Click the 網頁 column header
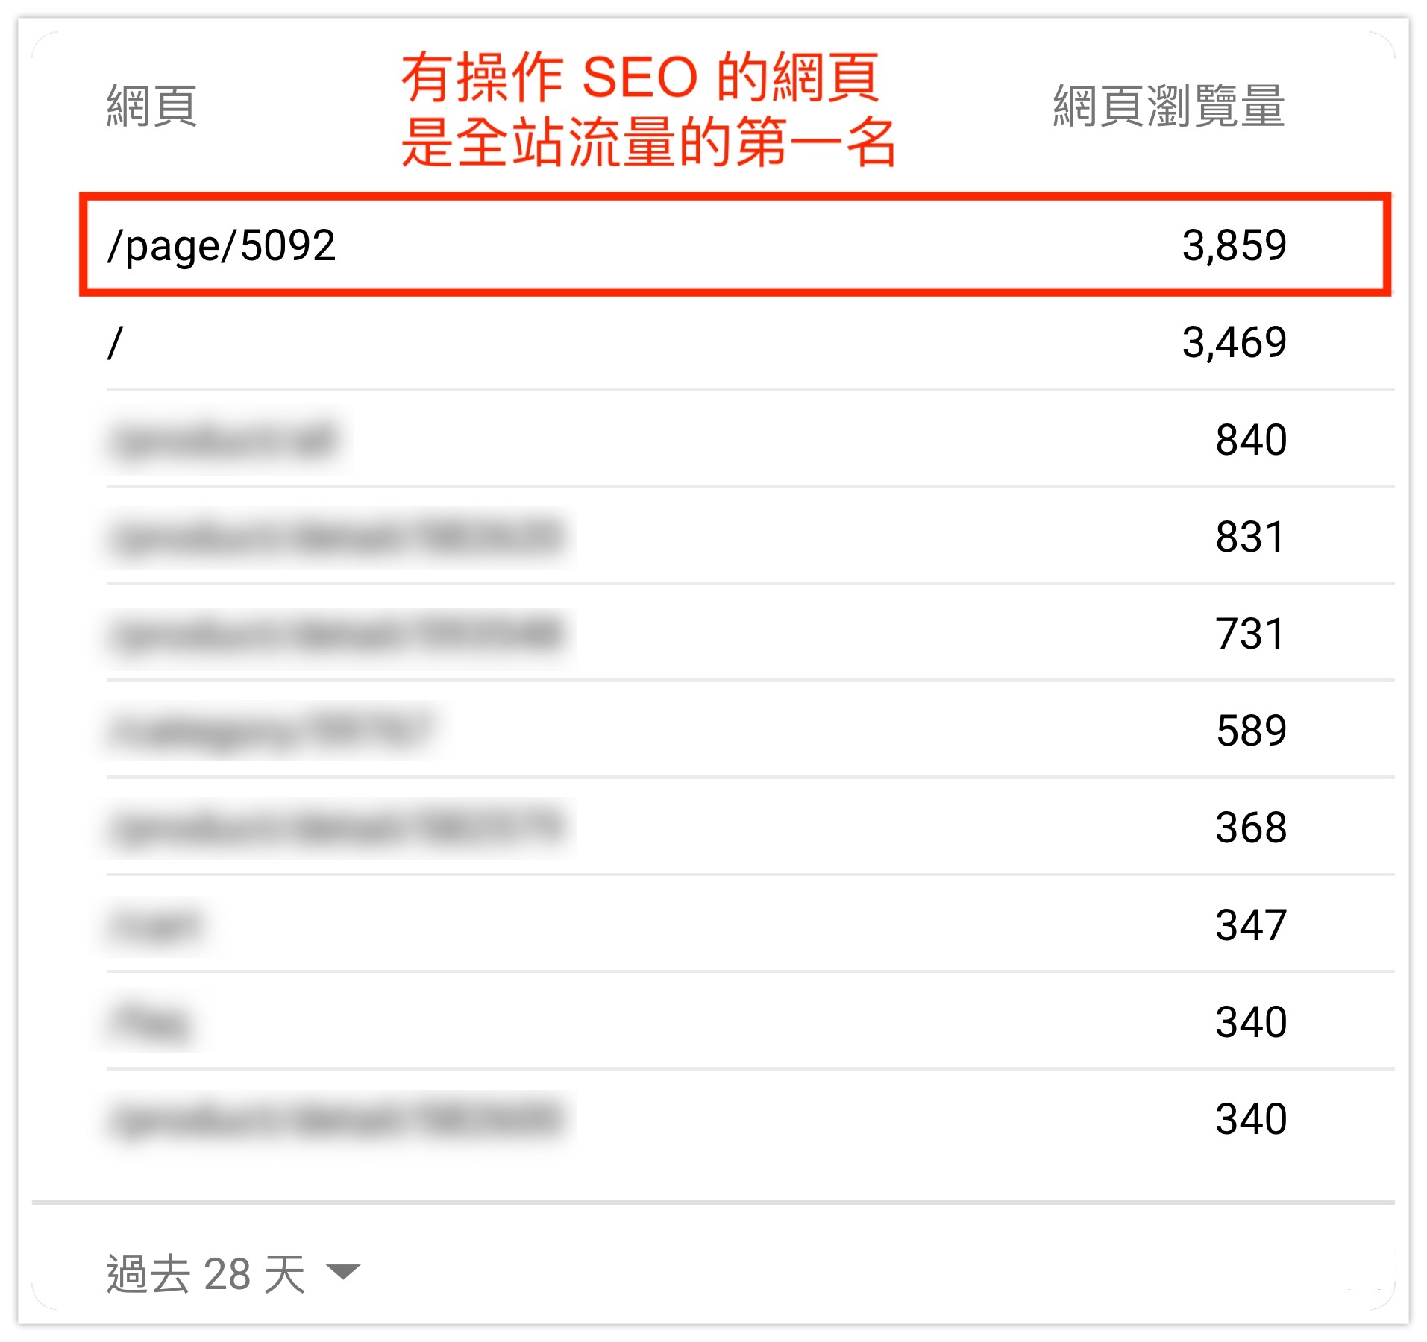 tap(151, 106)
